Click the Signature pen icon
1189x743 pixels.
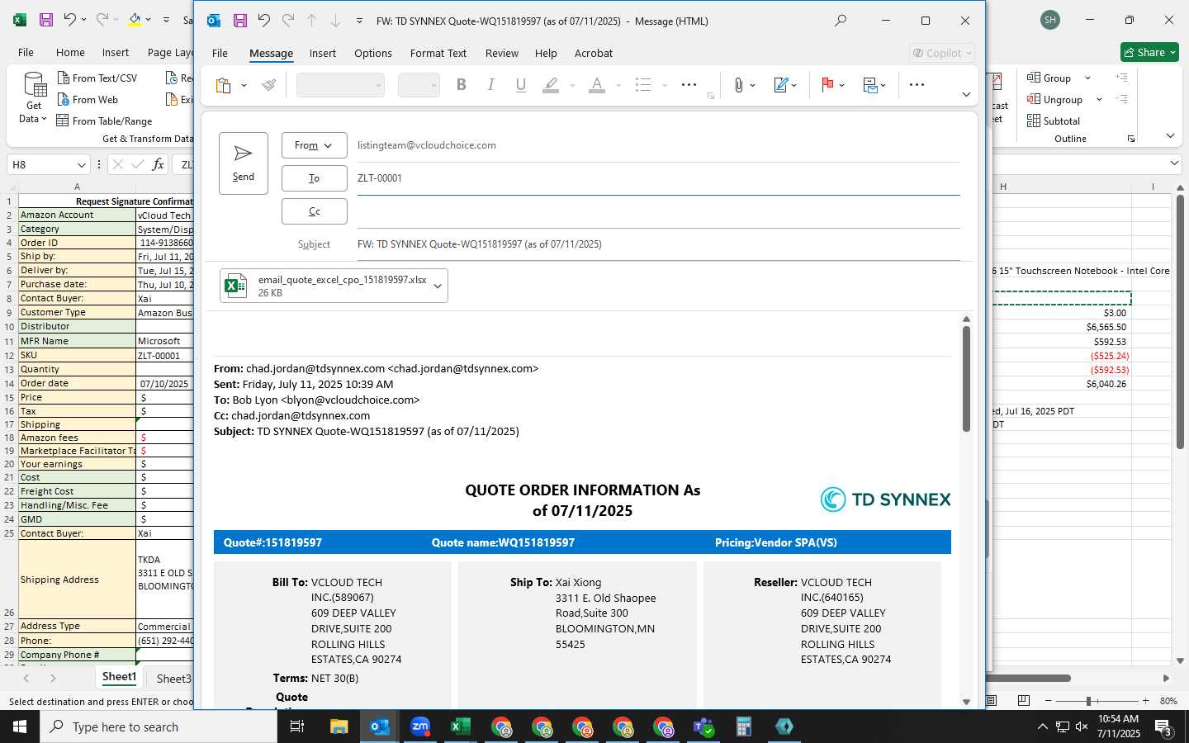[x=780, y=85]
